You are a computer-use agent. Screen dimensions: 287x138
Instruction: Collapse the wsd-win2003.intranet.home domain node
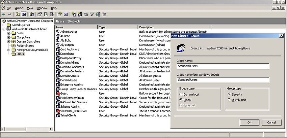(4, 29)
